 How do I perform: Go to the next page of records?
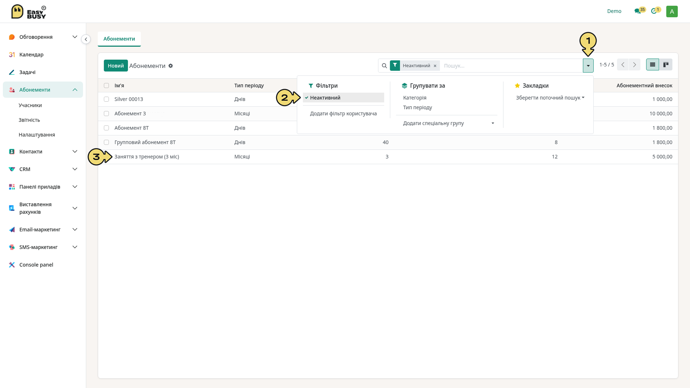(x=635, y=65)
